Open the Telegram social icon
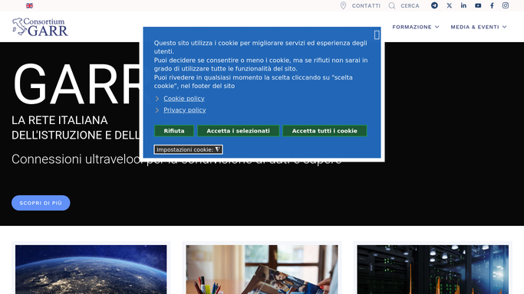524x294 pixels. click(434, 5)
